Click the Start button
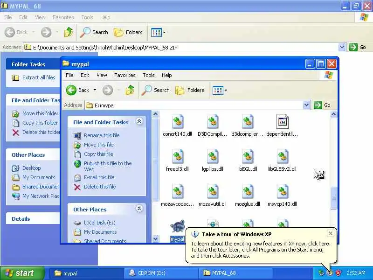 (22, 273)
